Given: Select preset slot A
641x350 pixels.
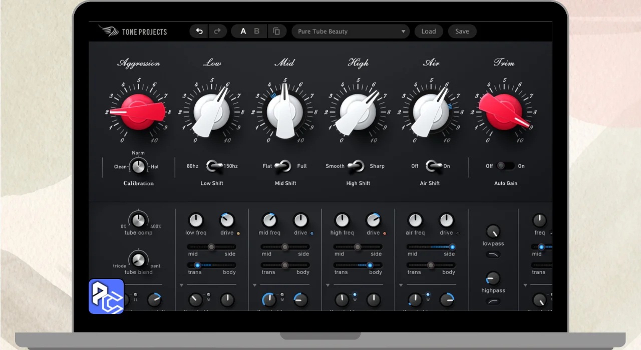Looking at the screenshot, I should (243, 31).
